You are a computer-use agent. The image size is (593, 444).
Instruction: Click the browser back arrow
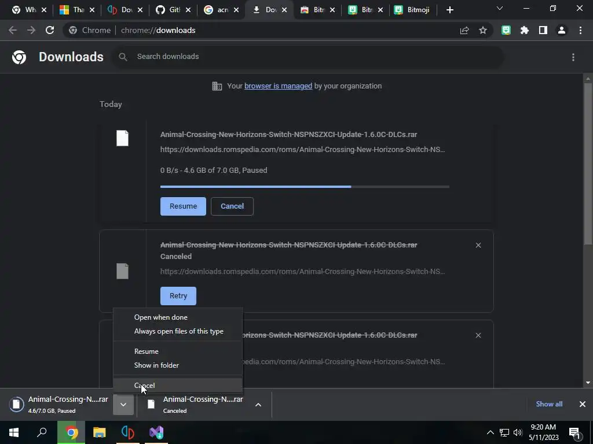13,30
